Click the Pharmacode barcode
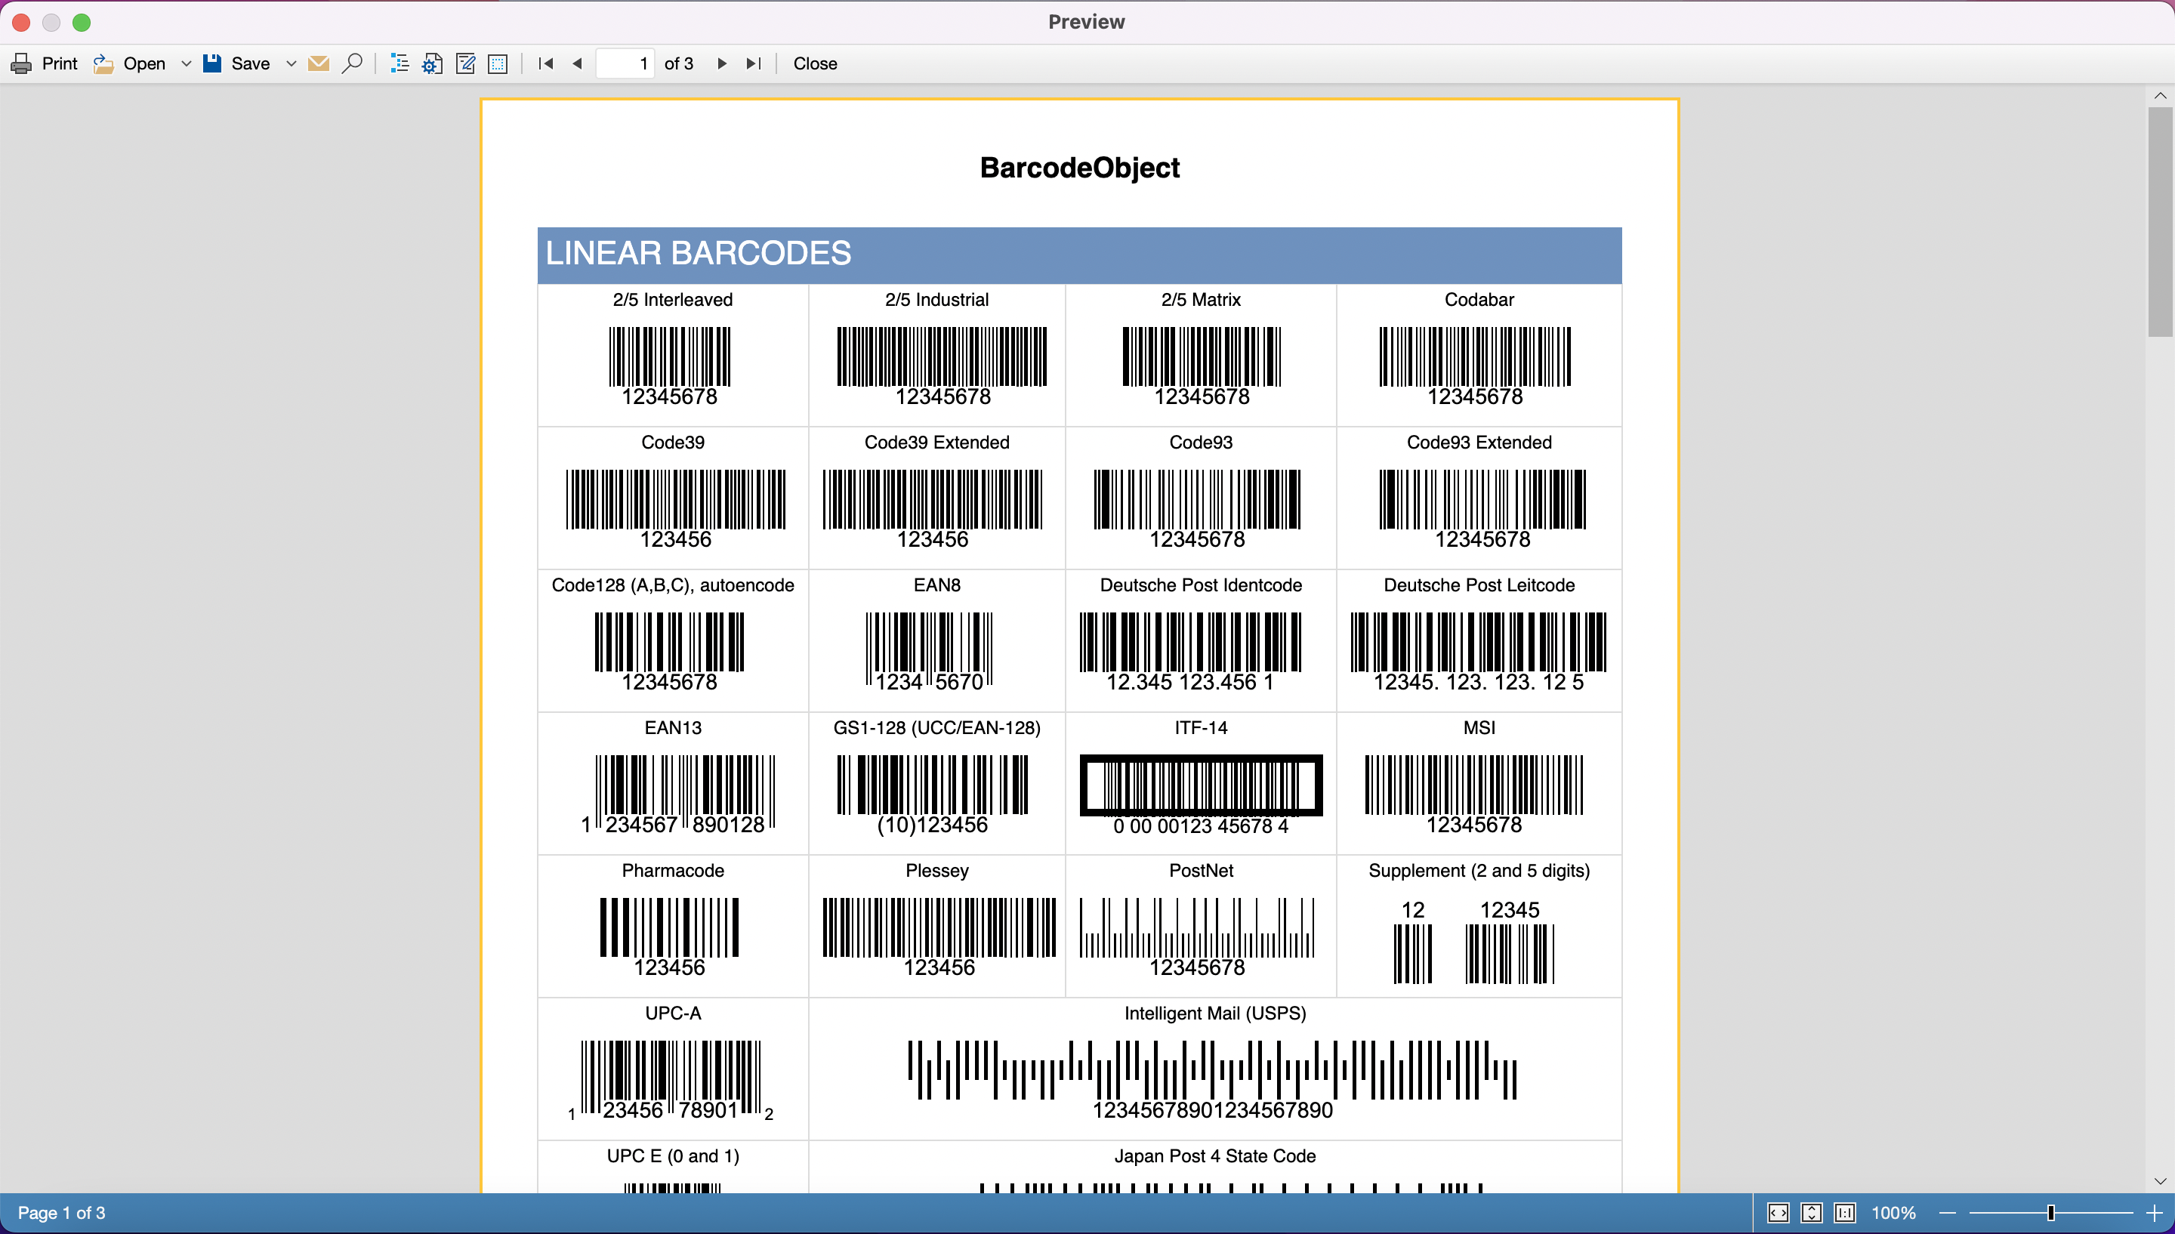 (x=669, y=937)
